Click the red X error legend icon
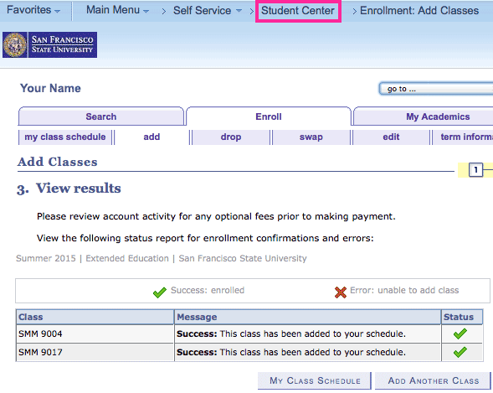This screenshot has width=493, height=393. coord(341,292)
